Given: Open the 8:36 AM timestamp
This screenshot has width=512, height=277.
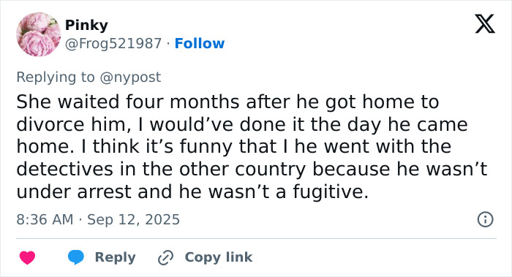Looking at the screenshot, I should (45, 219).
